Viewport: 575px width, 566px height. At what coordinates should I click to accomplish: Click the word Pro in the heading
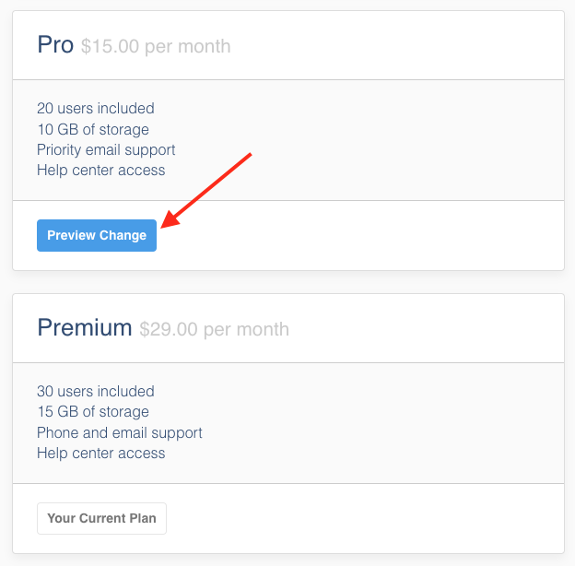tap(55, 45)
